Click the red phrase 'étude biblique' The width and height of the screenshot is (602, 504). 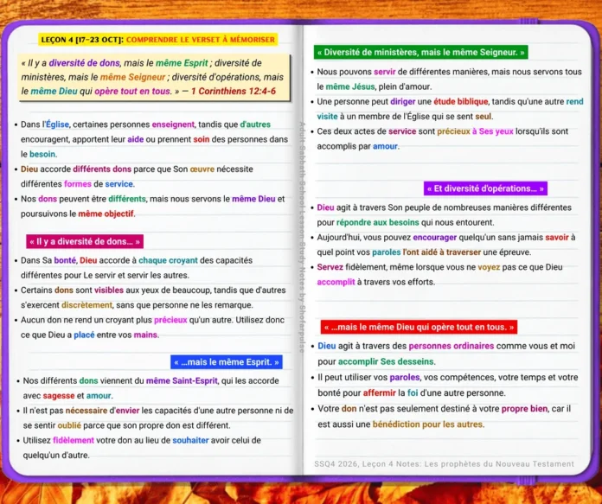click(461, 102)
